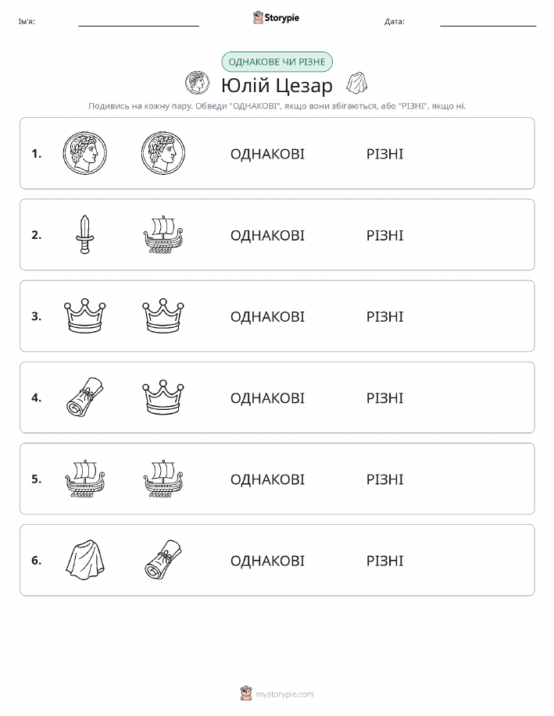
Task: Click the second ship in row 5
Action: (x=163, y=479)
